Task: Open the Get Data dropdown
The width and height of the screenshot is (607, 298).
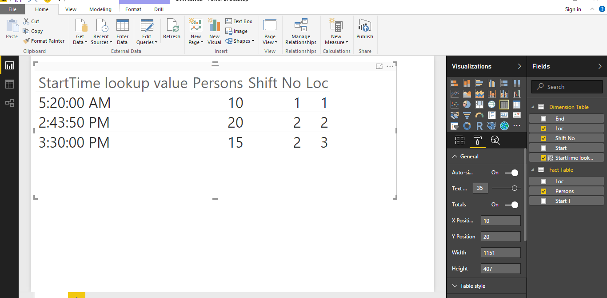Action: (80, 32)
